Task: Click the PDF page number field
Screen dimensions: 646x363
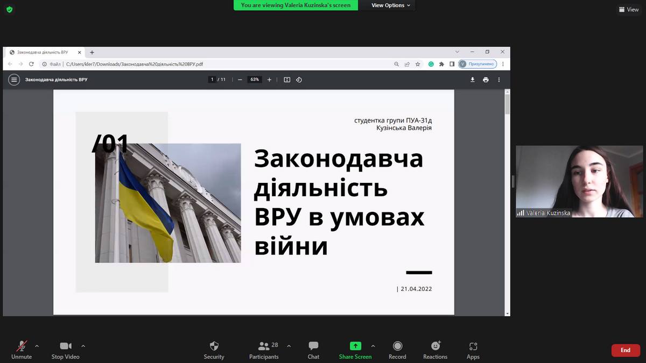Action: click(x=212, y=80)
